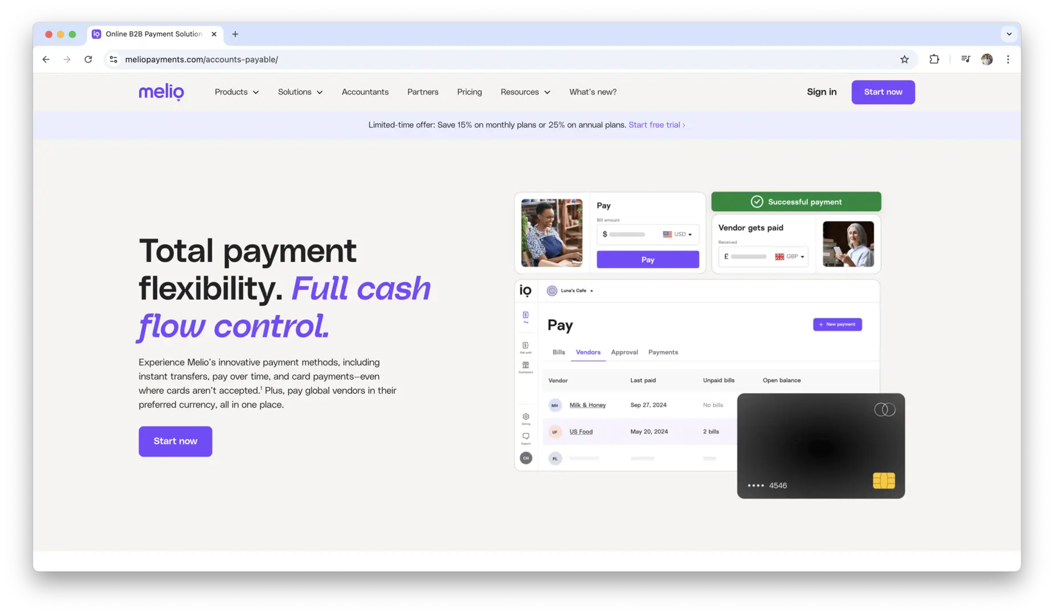Reload the current page
Screen dimensions: 1054x615
(88, 59)
